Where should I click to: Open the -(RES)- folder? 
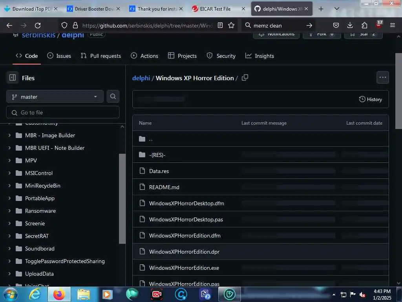click(x=157, y=155)
